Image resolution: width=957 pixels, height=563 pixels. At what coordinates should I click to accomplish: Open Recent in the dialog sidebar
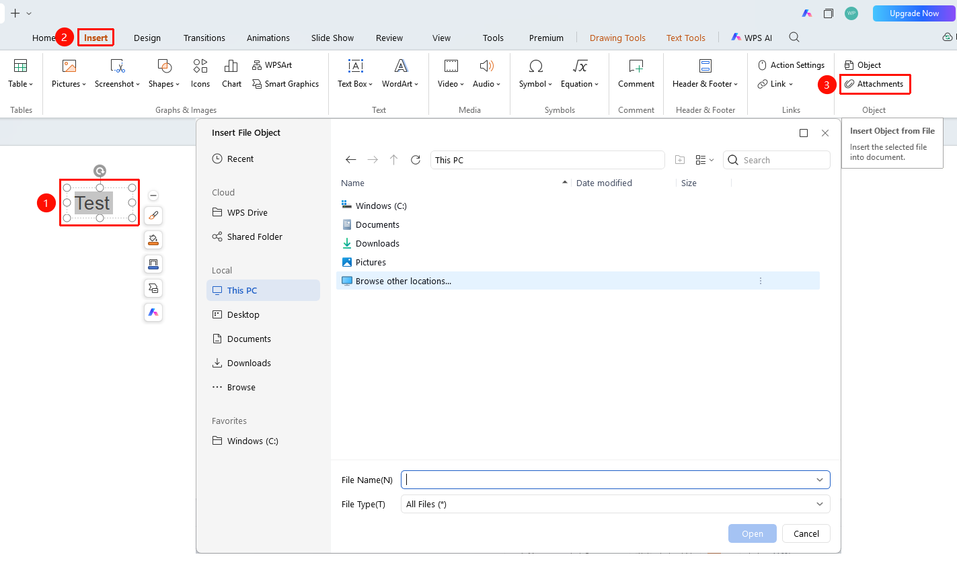[x=233, y=159]
